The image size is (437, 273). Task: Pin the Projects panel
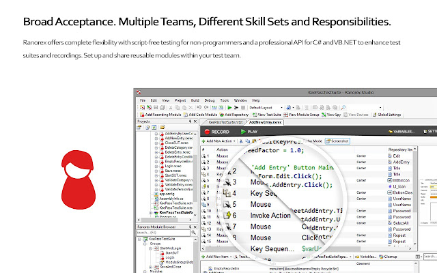[x=190, y=121]
